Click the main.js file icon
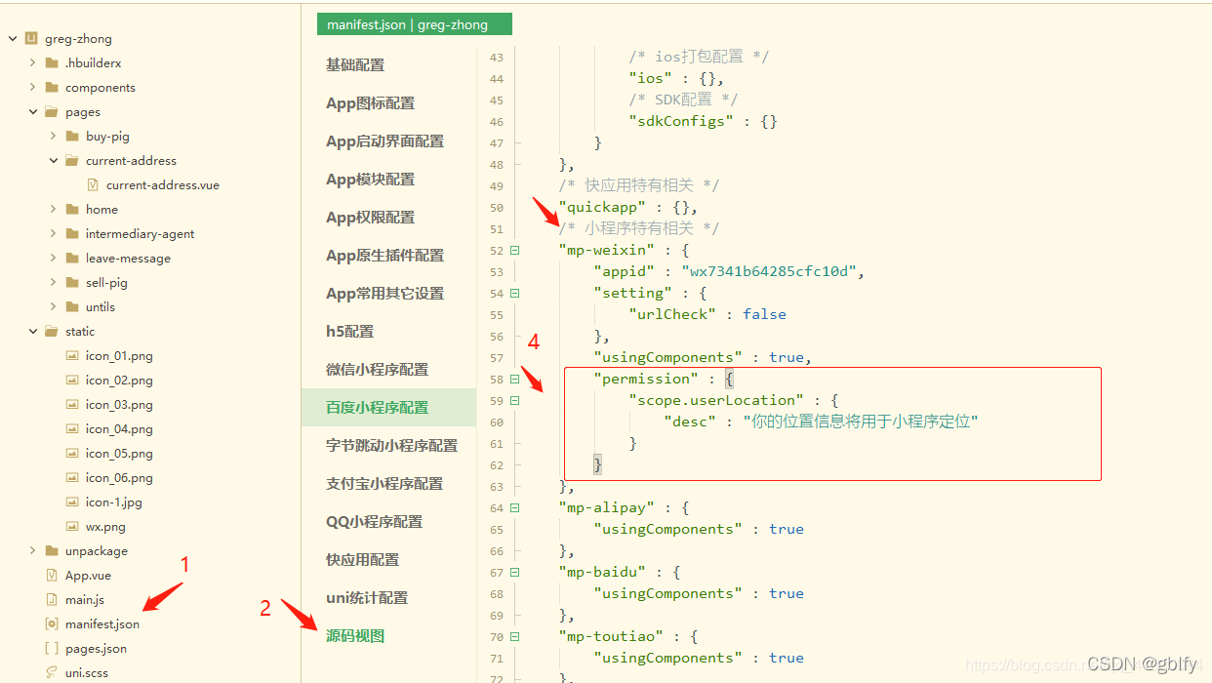This screenshot has width=1212, height=683. [x=52, y=600]
